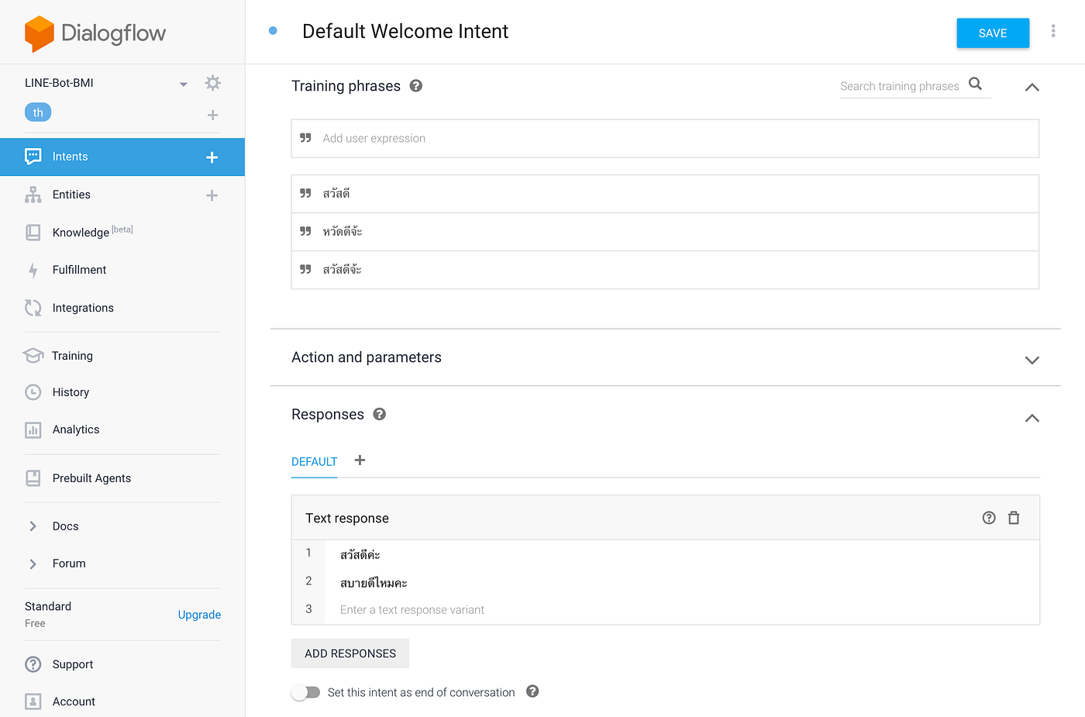This screenshot has width=1085, height=717.
Task: Click the Add user expression field
Action: click(x=542, y=138)
